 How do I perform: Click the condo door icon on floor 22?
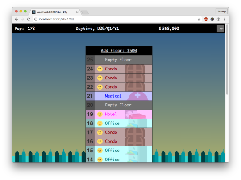tap(135, 87)
